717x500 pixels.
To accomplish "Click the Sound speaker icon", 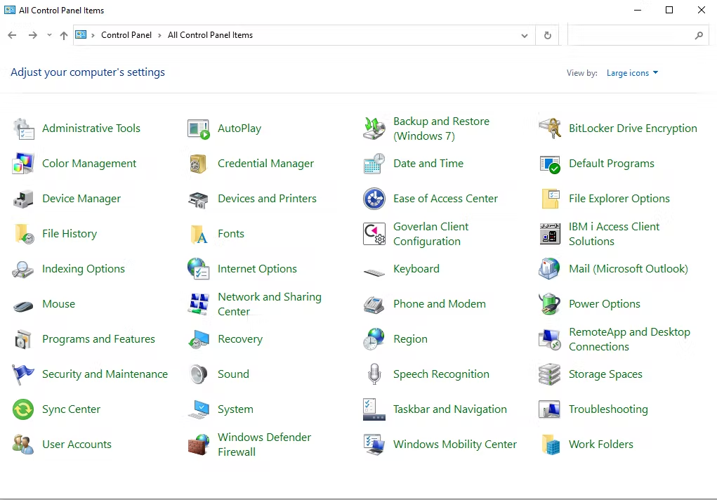I will (x=199, y=374).
